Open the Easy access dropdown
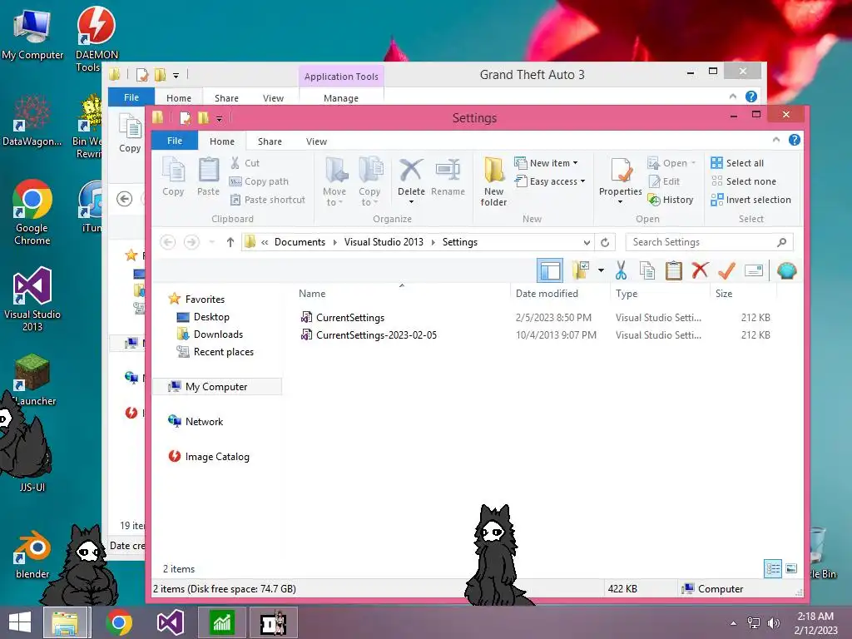This screenshot has height=639, width=852. (550, 181)
